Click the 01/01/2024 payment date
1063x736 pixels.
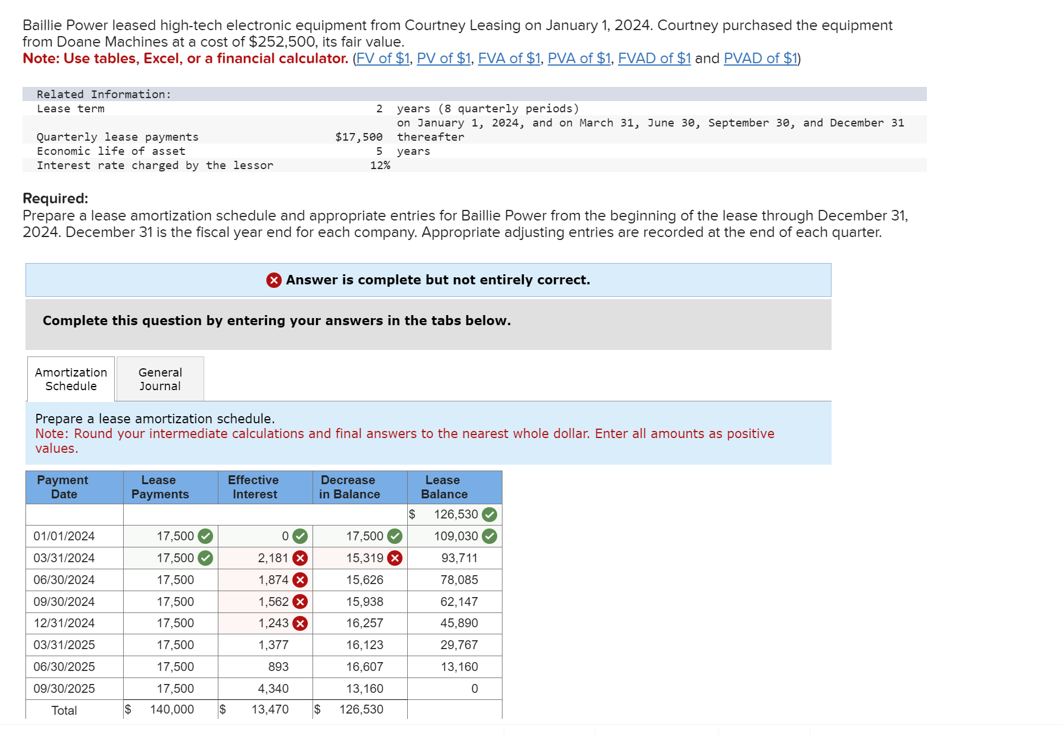(x=64, y=536)
